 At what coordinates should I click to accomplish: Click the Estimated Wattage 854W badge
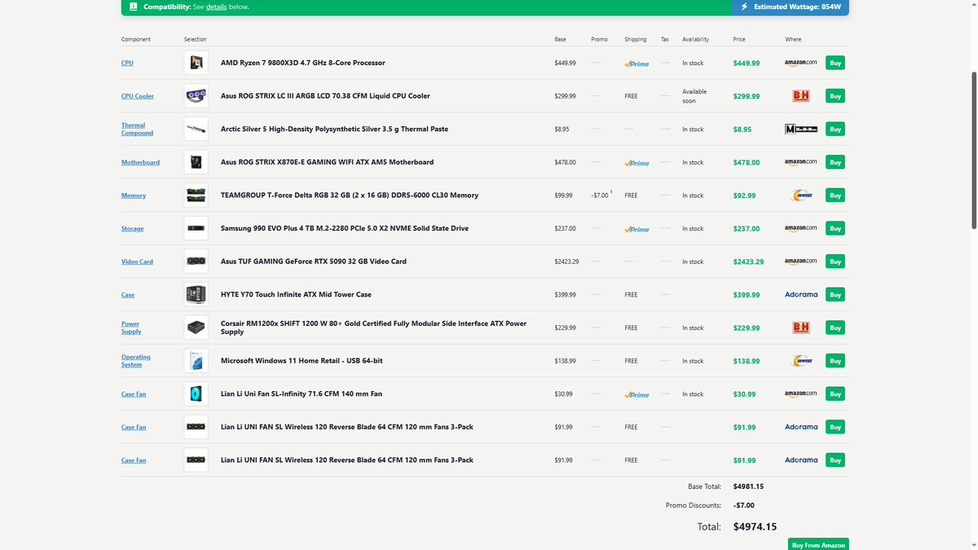click(791, 7)
